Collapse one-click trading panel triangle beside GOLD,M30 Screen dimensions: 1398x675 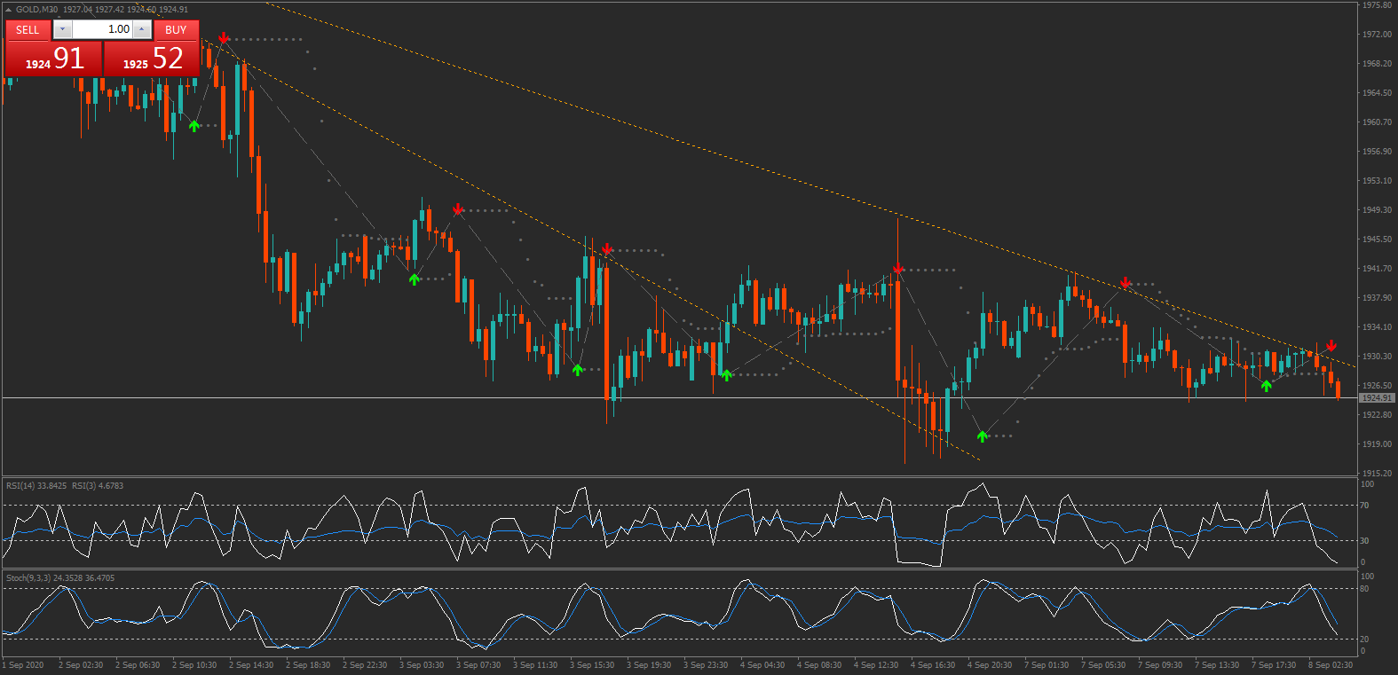click(x=8, y=9)
